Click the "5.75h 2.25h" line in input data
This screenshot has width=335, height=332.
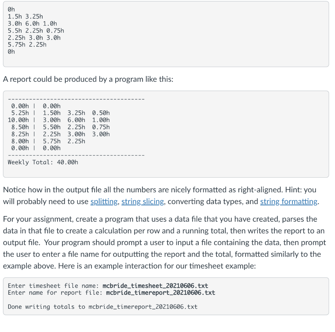(x=27, y=45)
